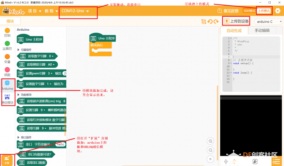Pick the 读取串口数据 block in the palette
Viewport: 284px width, 166px height.
(32, 163)
